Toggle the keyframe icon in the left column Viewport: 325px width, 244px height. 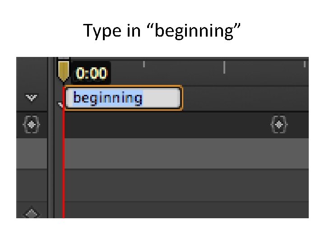click(31, 124)
